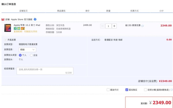Screen dimensions: 173x108
Task: Click the shipping fee 0.00 value
Action: pos(169,40)
